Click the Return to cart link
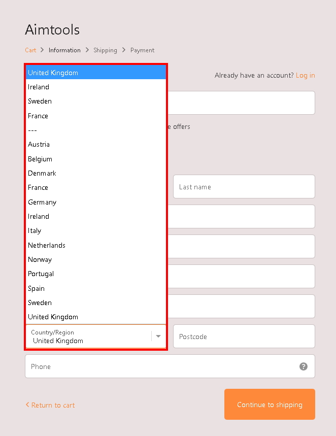This screenshot has width=336, height=436. [50, 405]
